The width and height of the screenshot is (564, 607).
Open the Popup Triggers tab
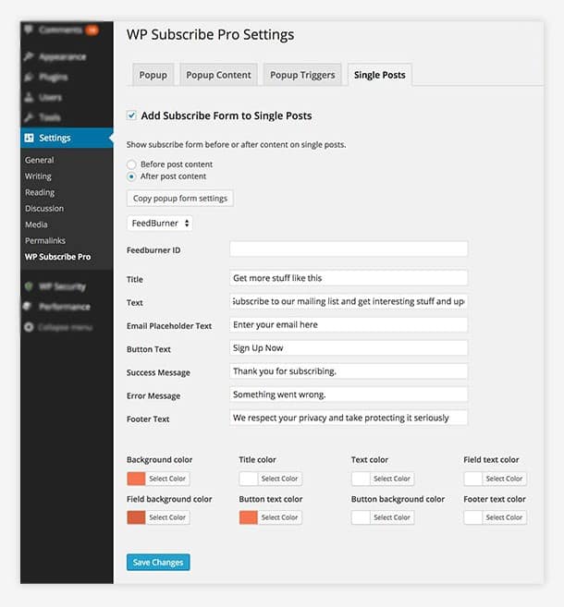pos(302,75)
